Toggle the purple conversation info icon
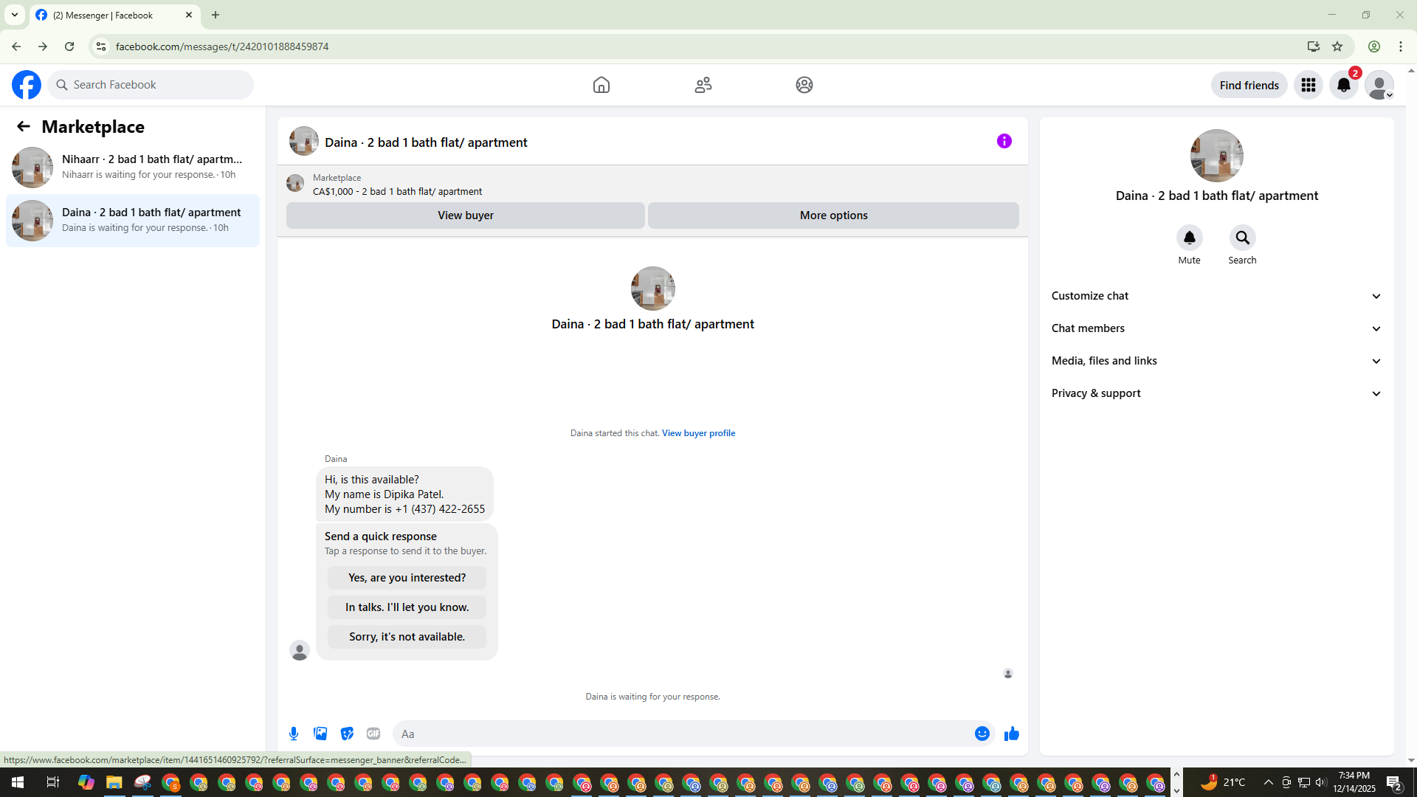 coord(1004,141)
